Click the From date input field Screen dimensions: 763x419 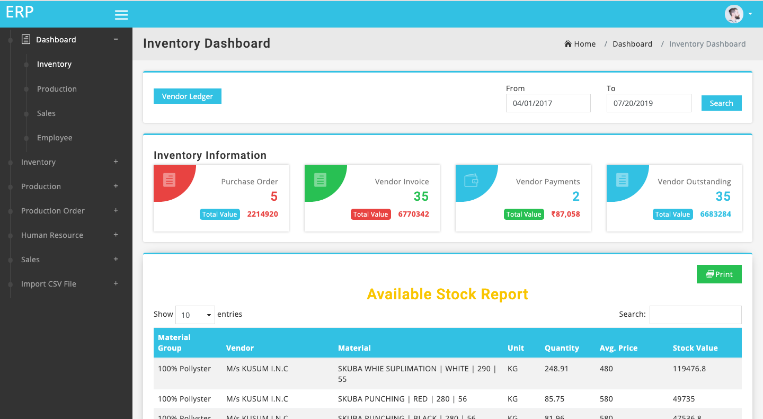tap(548, 103)
